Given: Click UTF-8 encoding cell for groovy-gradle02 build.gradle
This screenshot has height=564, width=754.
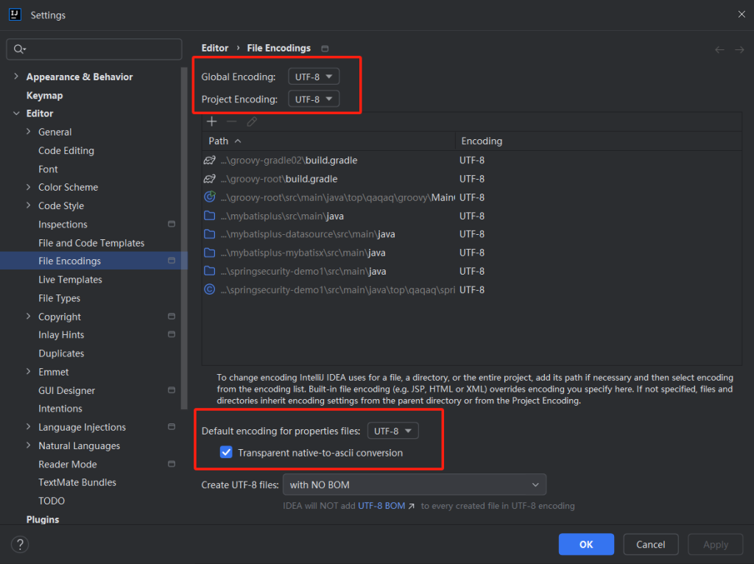Looking at the screenshot, I should (x=472, y=160).
